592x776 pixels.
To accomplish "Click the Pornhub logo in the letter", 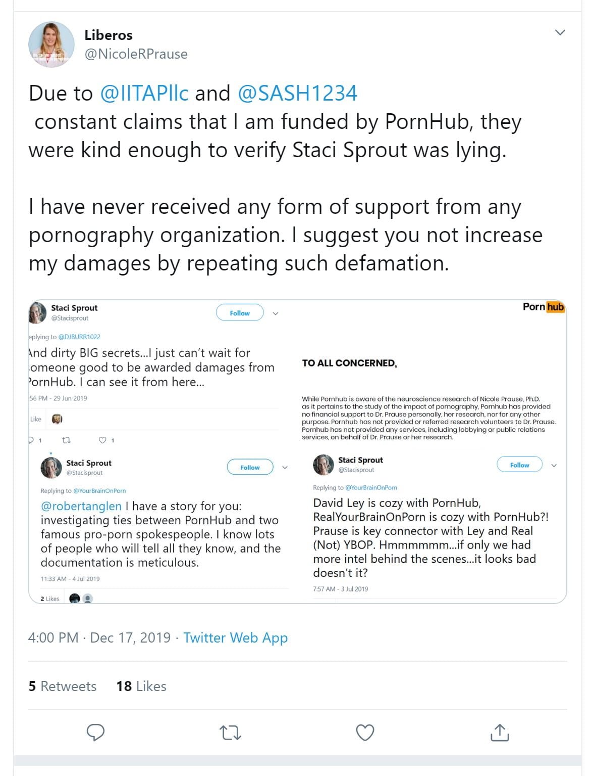I will 543,307.
